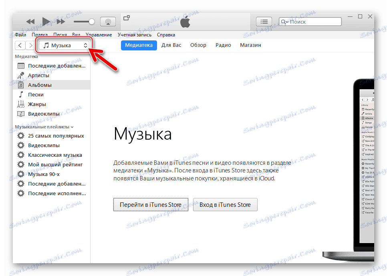Maximize the iTunes window

tap(360, 16)
